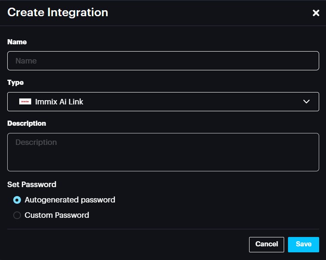This screenshot has height=260, width=326.
Task: Click the Description field label
Action: tap(26, 123)
